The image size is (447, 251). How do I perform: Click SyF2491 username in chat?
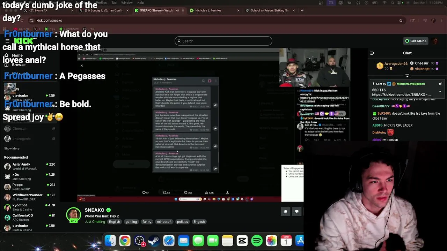pyautogui.click(x=384, y=114)
